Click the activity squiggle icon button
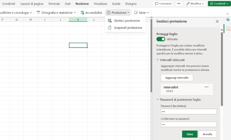The height and width of the screenshot is (140, 231). point(179,3)
